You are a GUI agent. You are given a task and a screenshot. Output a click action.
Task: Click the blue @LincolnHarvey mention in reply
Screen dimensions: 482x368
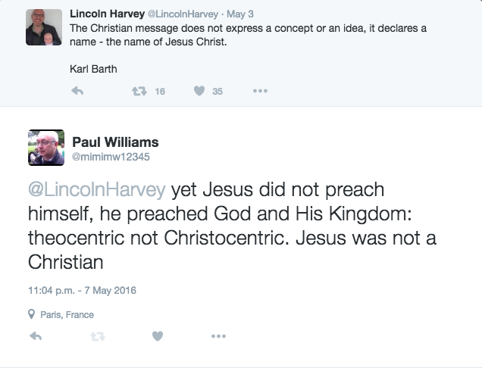98,189
